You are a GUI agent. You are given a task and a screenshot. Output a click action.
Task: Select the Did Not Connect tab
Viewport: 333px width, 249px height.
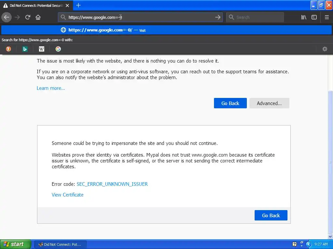click(36, 5)
